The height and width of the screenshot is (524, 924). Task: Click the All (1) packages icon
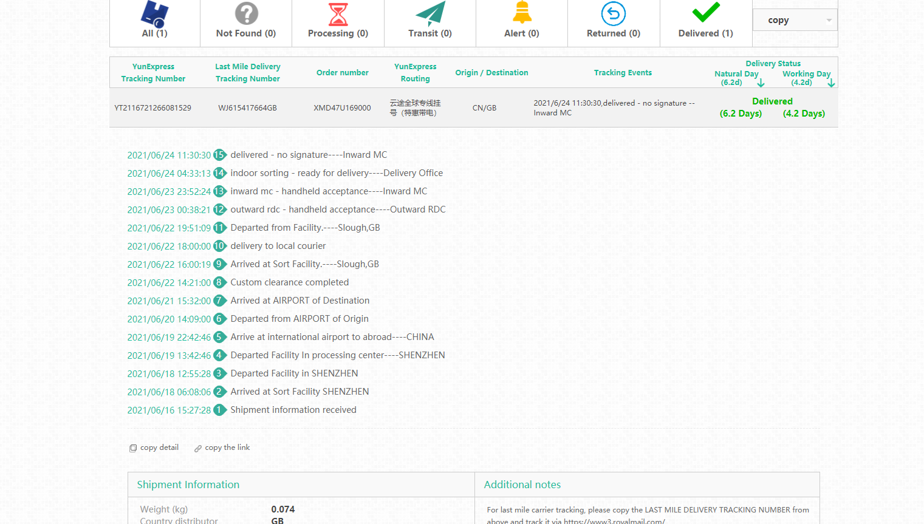coord(154,13)
